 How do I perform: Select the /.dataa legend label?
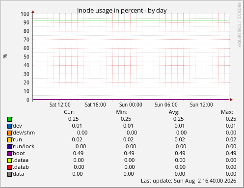coord(20,160)
